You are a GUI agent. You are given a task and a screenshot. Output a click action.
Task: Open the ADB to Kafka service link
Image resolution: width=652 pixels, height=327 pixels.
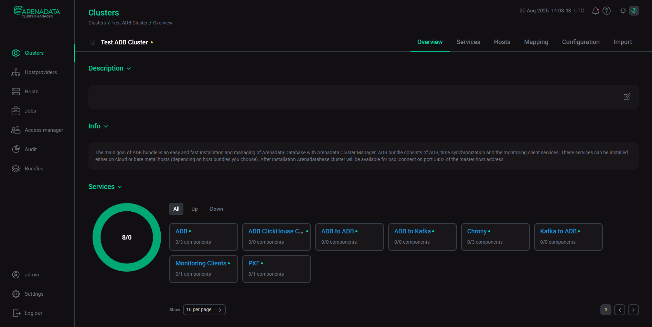point(412,231)
